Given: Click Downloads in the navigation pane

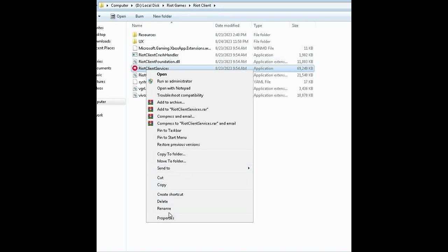Looking at the screenshot, I should tap(104, 41).
